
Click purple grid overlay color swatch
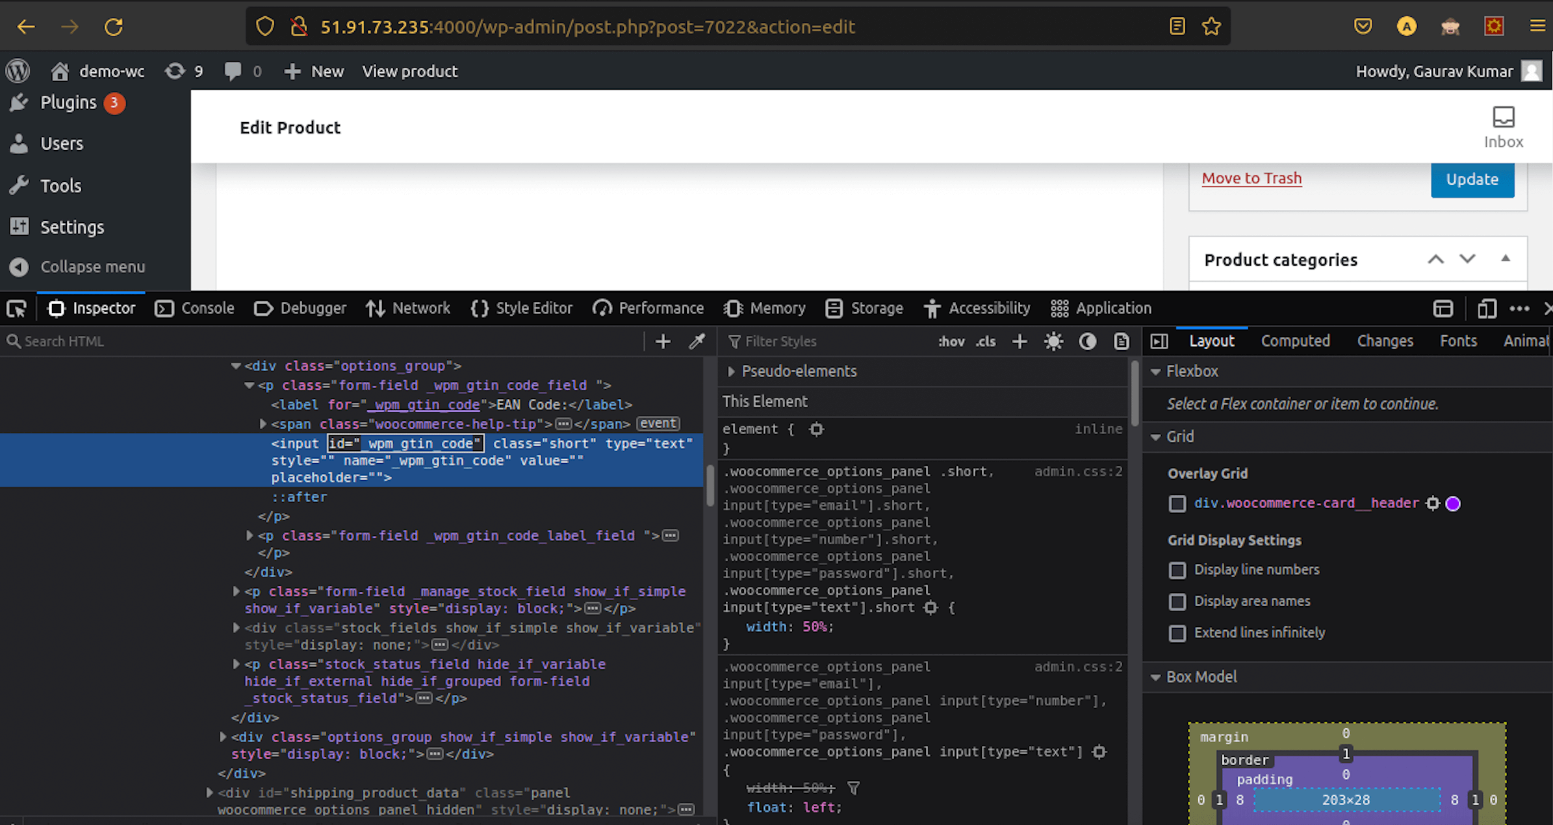coord(1453,503)
